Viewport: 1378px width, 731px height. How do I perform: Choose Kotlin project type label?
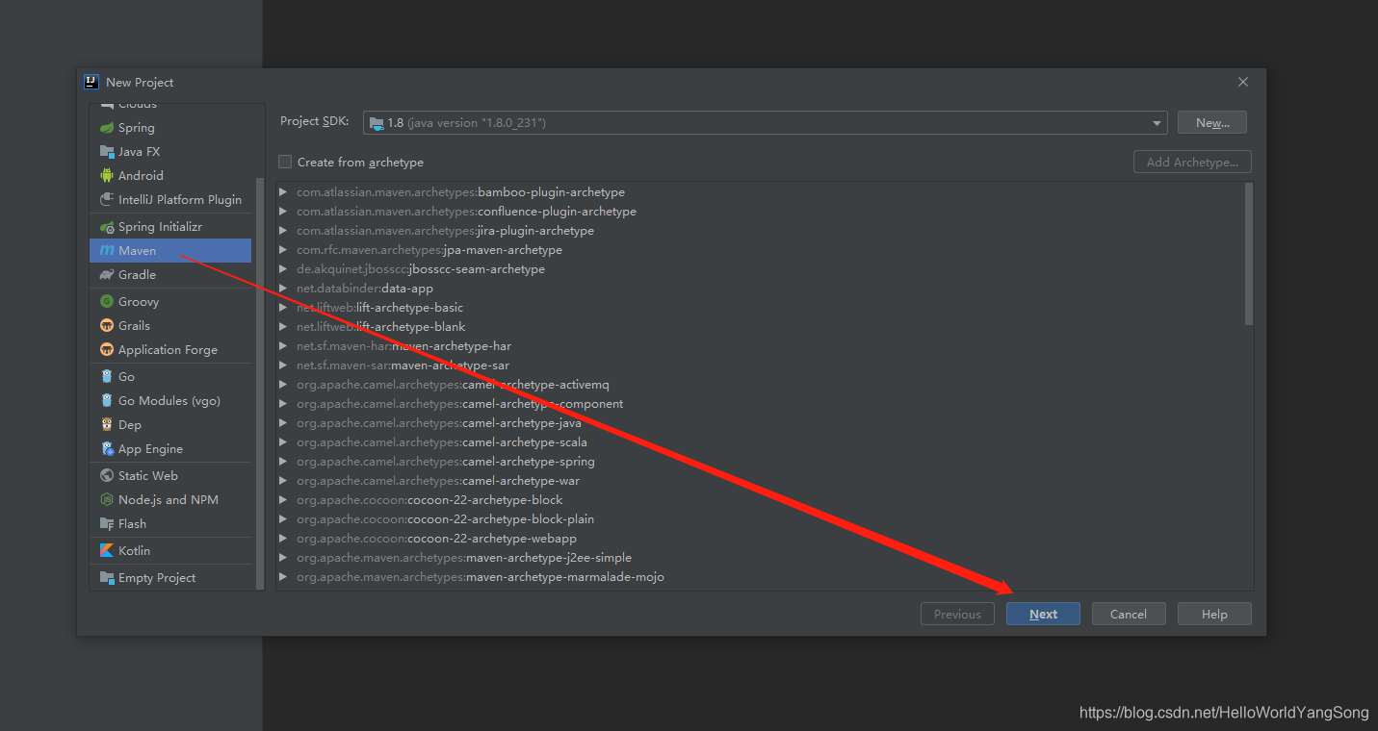pos(134,551)
